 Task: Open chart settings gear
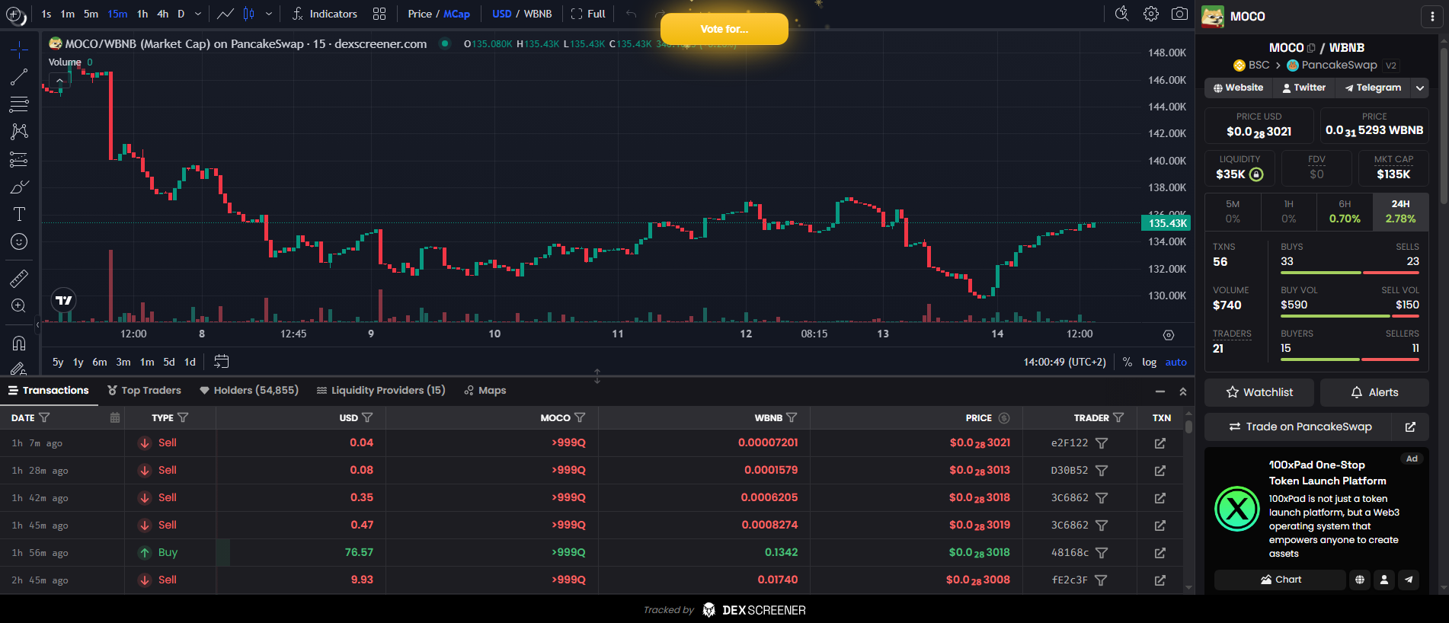click(x=1151, y=14)
